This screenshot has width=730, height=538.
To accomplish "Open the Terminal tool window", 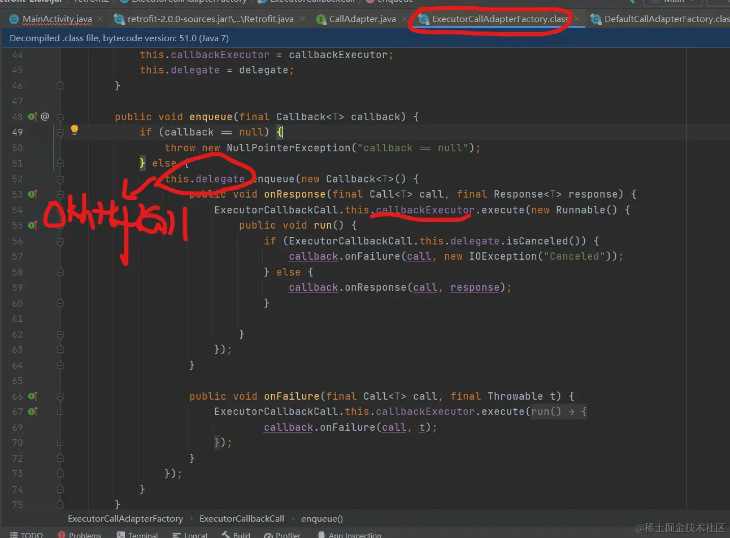I will coord(137,535).
